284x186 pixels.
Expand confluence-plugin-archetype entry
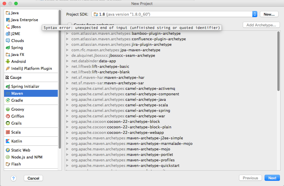click(x=67, y=39)
